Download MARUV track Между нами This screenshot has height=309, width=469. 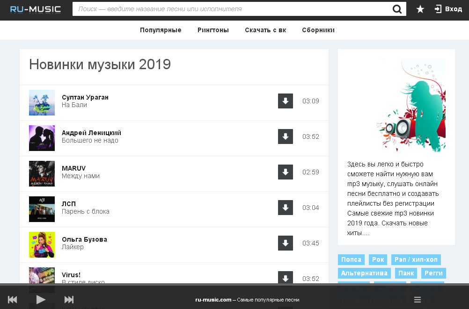[286, 172]
